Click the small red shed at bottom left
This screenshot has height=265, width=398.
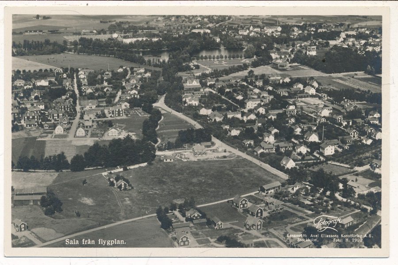(20, 225)
